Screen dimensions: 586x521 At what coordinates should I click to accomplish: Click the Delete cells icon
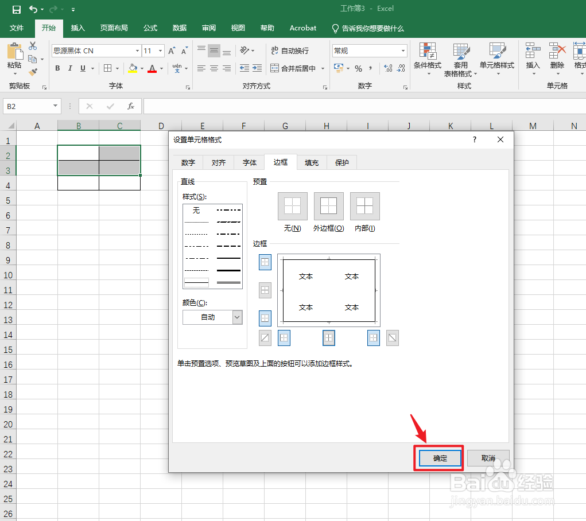557,50
